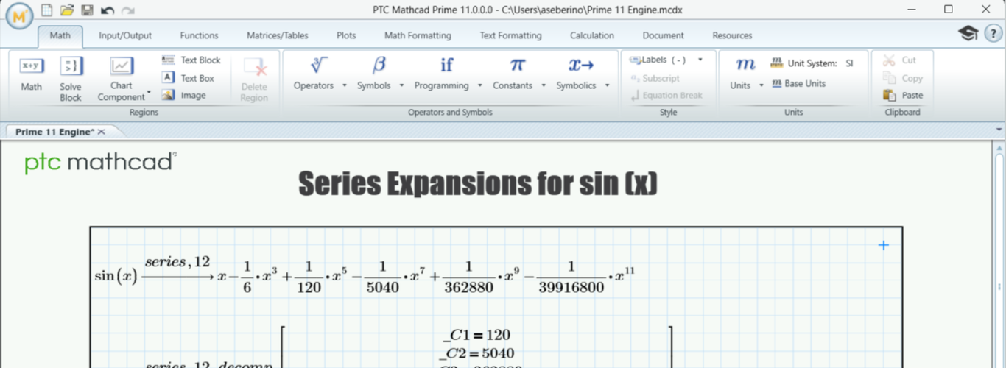
Task: Click the Save icon in title bar
Action: click(87, 10)
